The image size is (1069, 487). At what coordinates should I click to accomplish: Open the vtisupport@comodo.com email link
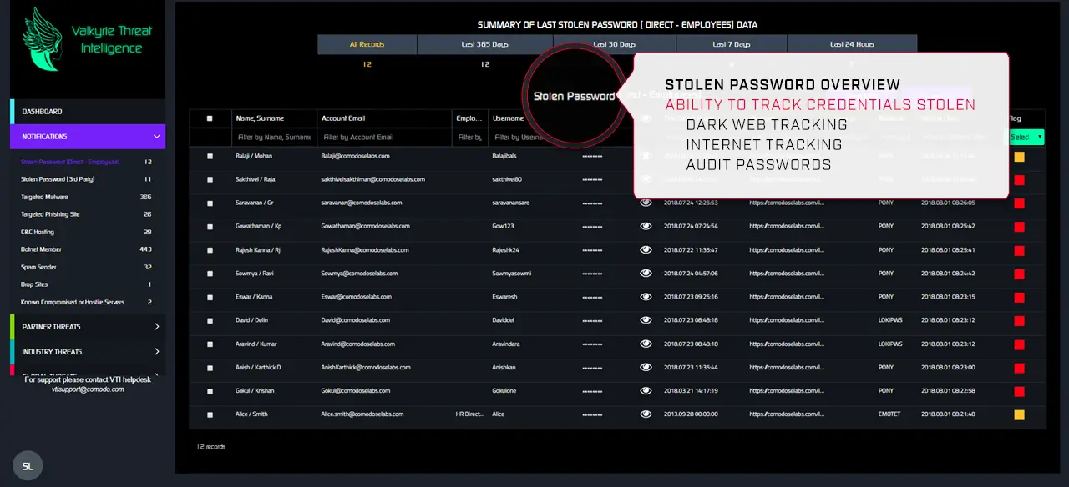88,389
